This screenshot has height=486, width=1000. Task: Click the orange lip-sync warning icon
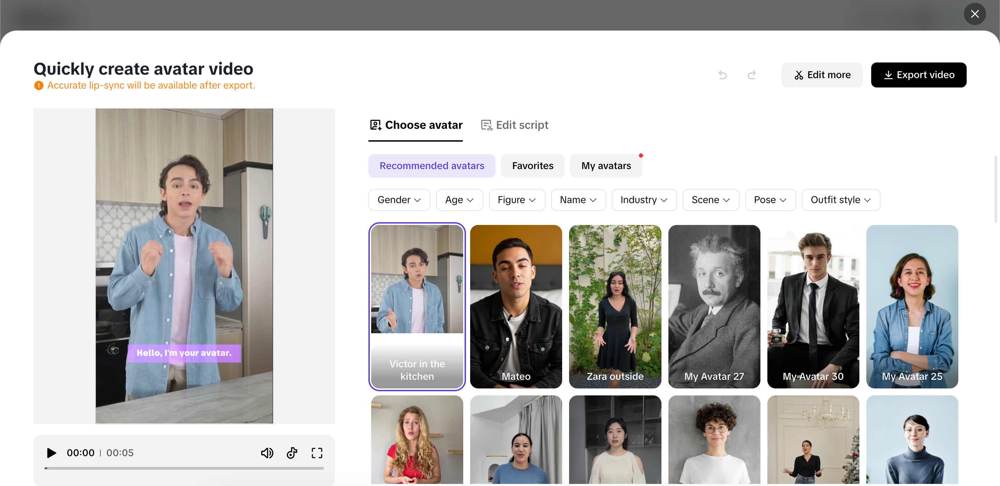[39, 85]
